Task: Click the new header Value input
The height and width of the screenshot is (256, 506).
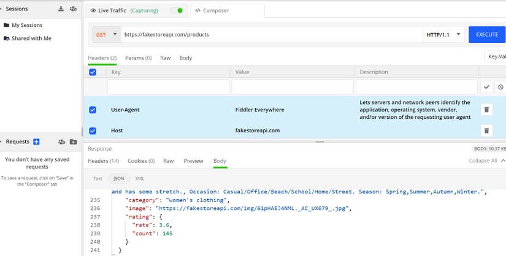Action: [x=293, y=87]
